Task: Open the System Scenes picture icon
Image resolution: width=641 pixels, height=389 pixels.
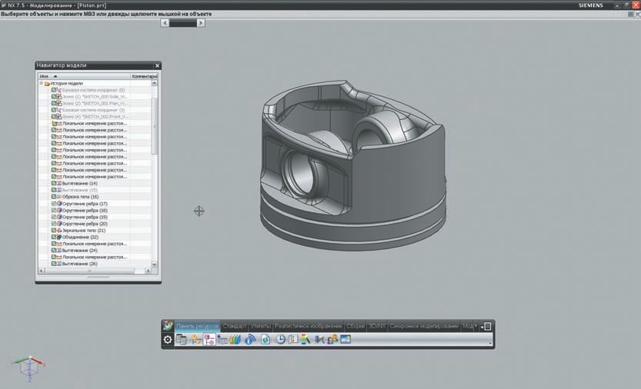Action: (346, 340)
